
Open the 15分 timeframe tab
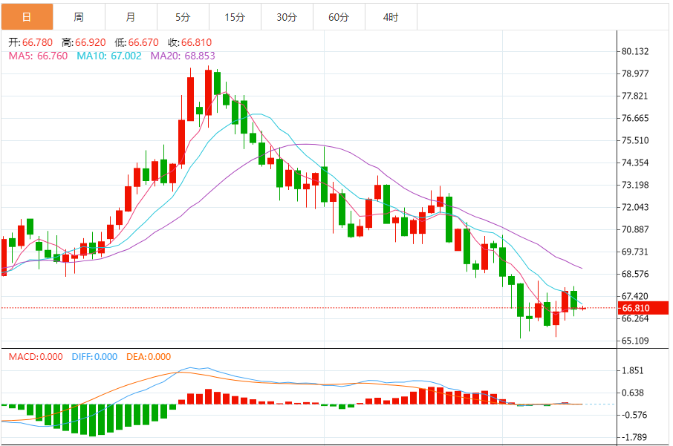tap(235, 17)
